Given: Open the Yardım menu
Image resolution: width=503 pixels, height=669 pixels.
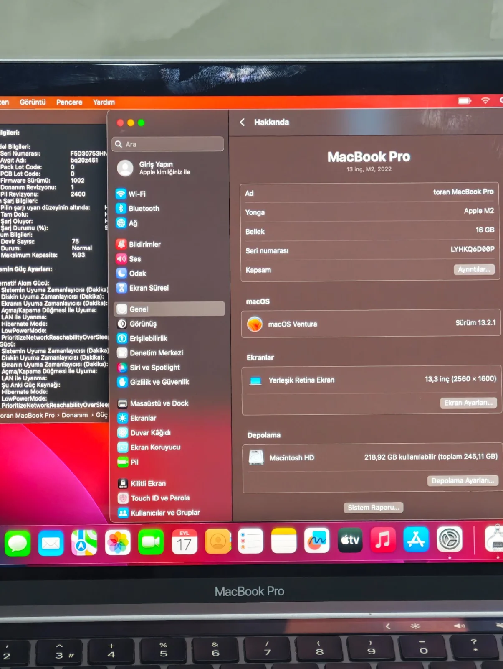Looking at the screenshot, I should coord(104,102).
